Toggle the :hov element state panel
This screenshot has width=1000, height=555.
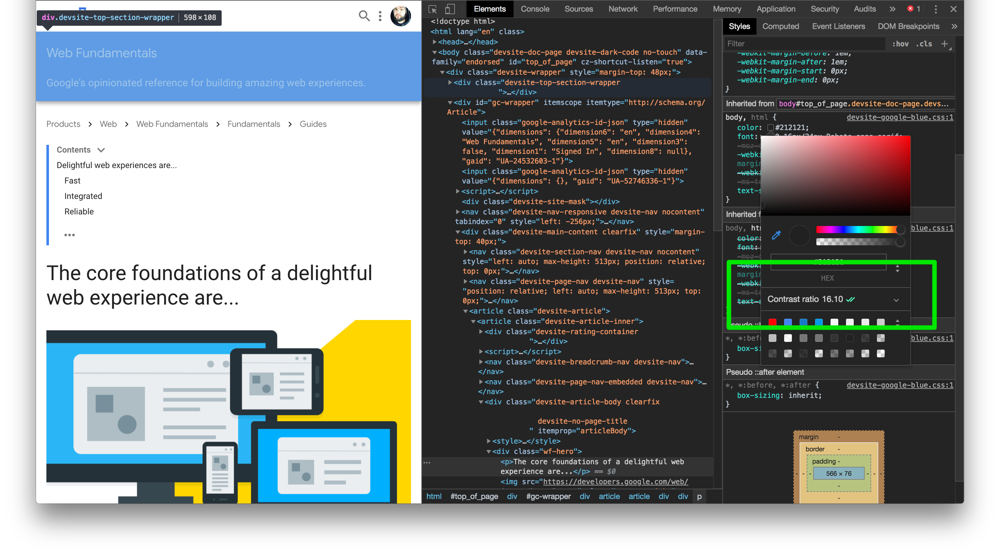pyautogui.click(x=900, y=44)
